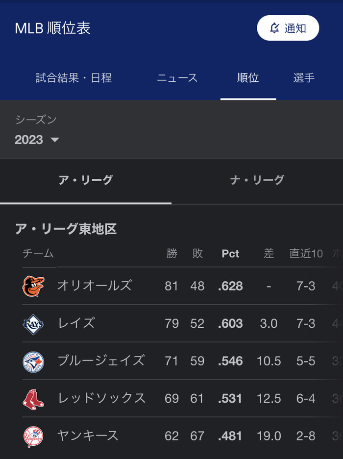Click the bell icon in 通知 button
The height and width of the screenshot is (459, 343).
(x=274, y=28)
